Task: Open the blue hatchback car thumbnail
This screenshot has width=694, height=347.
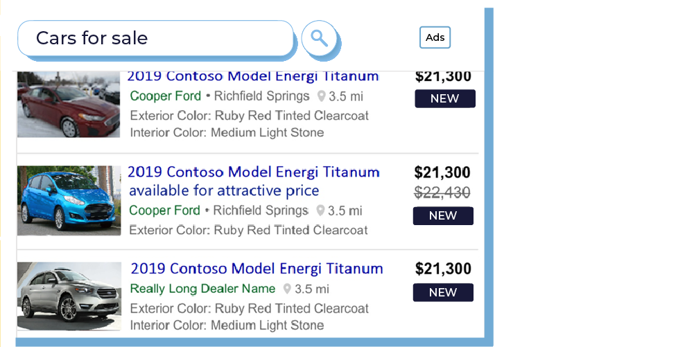Action: (x=69, y=200)
